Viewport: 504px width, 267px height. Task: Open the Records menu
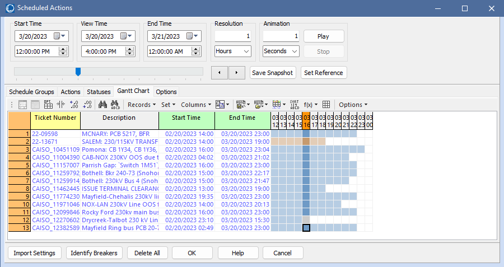pyautogui.click(x=141, y=105)
